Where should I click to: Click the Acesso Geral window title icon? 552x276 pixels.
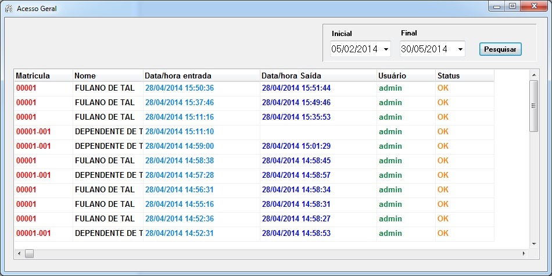pos(9,9)
